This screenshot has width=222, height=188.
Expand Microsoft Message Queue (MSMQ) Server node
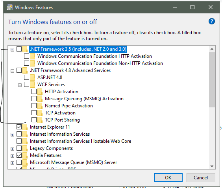(x=13, y=163)
